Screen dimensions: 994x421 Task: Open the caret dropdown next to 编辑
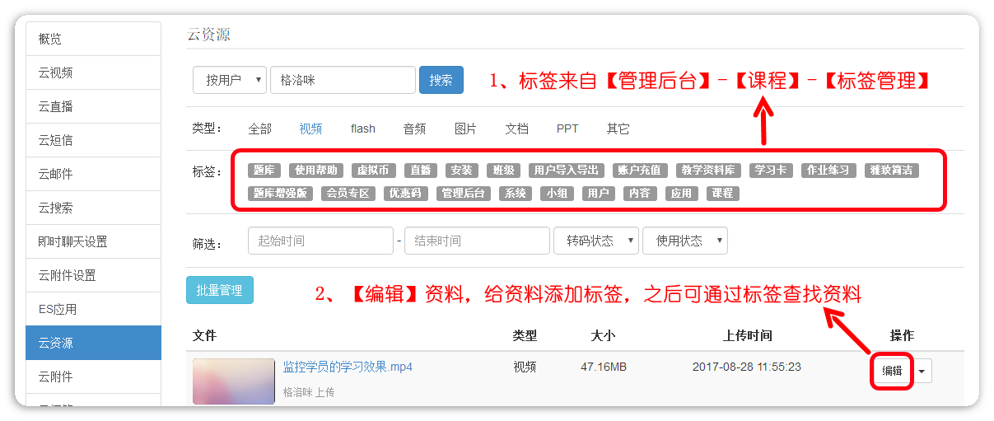922,372
